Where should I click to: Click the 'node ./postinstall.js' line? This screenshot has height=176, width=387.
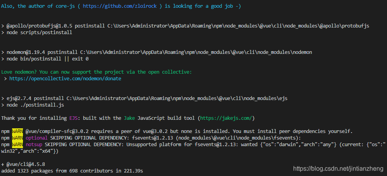[33, 105]
